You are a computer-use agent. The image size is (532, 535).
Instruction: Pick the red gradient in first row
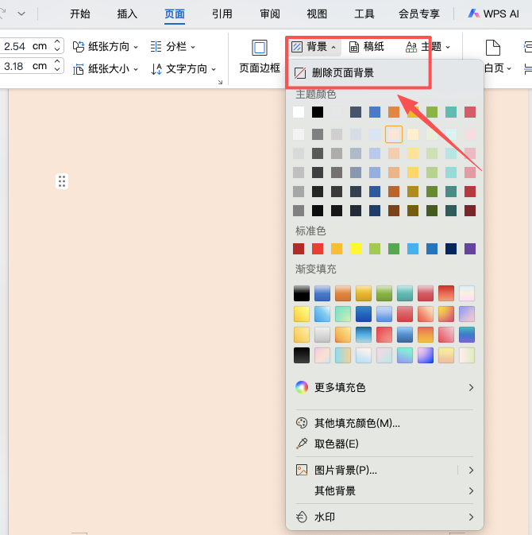446,293
